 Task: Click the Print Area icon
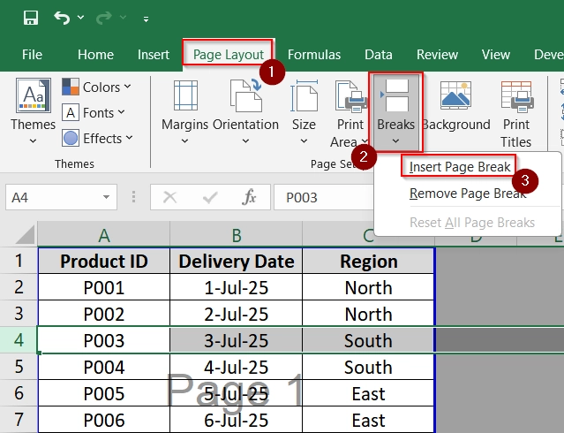350,95
